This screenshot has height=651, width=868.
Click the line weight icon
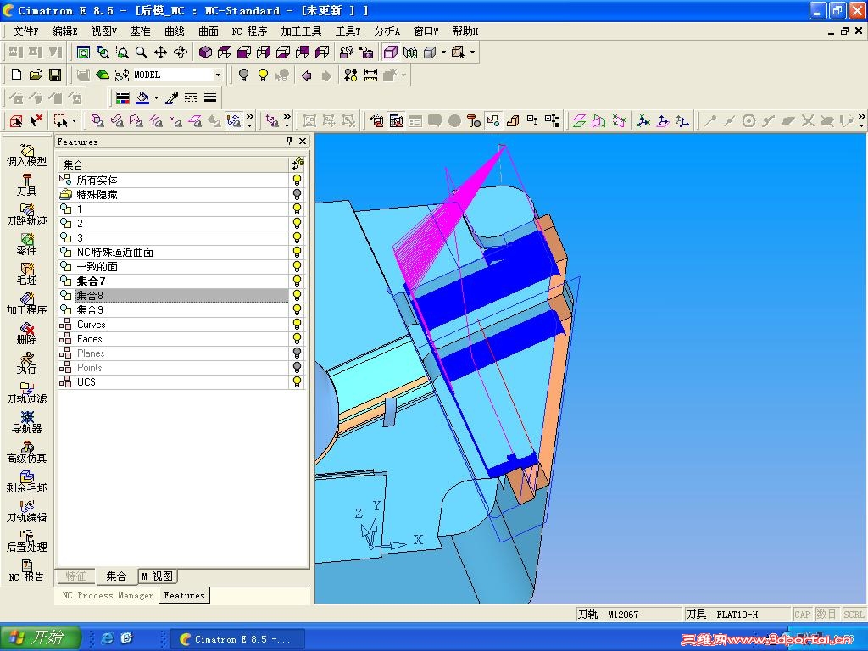pos(210,98)
